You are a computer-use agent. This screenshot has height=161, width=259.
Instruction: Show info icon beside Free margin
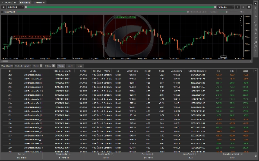pyautogui.click(x=154, y=154)
